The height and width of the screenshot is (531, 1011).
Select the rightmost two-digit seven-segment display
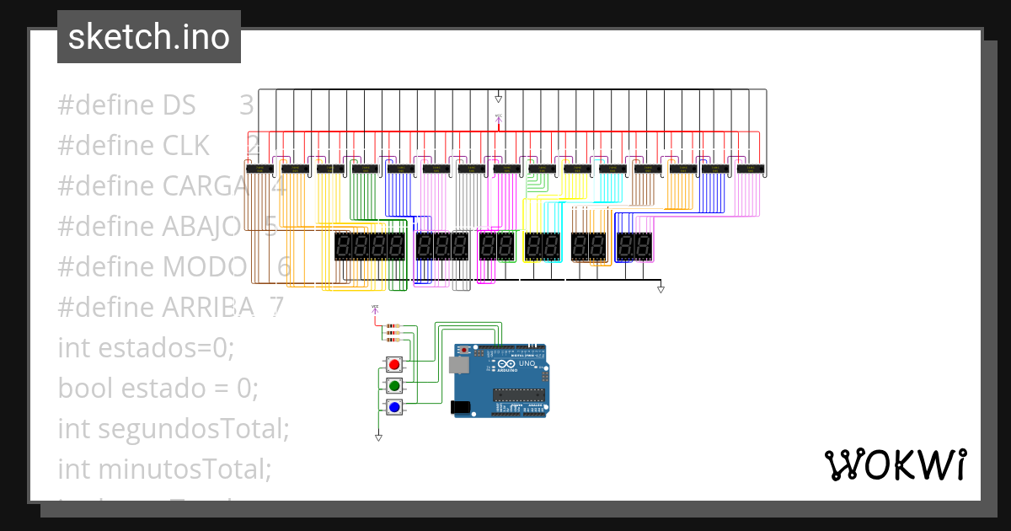click(x=634, y=247)
